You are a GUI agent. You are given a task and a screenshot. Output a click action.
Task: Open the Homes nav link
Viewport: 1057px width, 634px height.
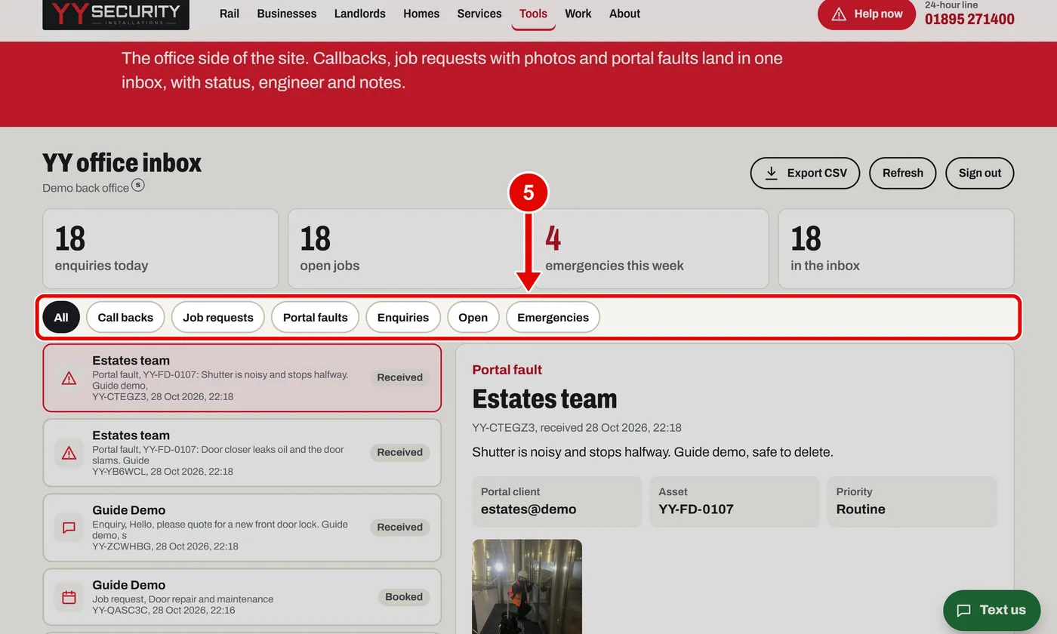point(421,14)
